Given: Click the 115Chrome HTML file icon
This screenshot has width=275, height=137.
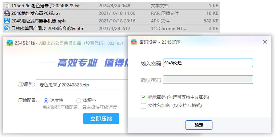Looking at the screenshot, I should click(7, 28).
